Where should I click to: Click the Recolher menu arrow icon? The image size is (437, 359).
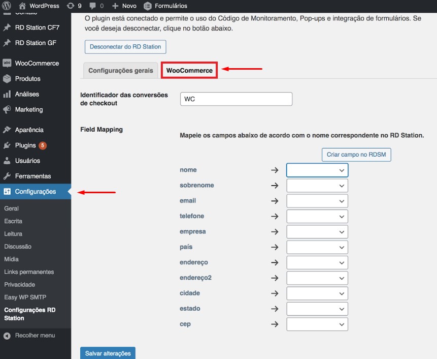point(7,336)
